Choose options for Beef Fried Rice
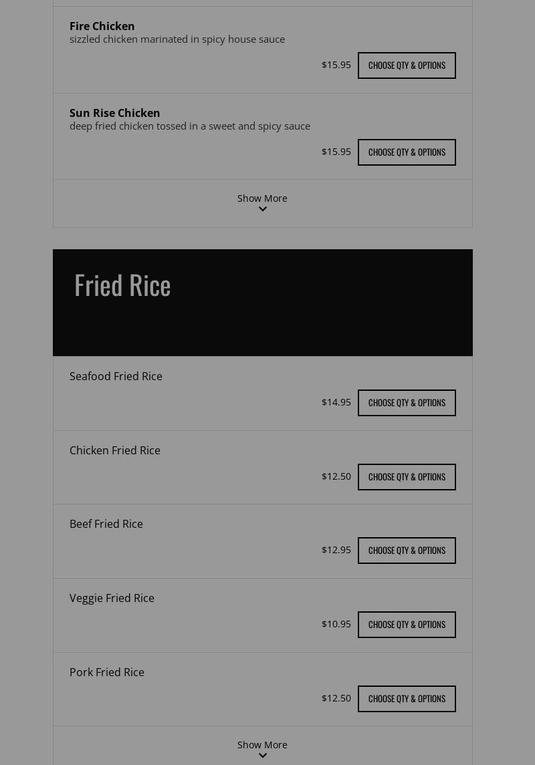 [x=407, y=551]
